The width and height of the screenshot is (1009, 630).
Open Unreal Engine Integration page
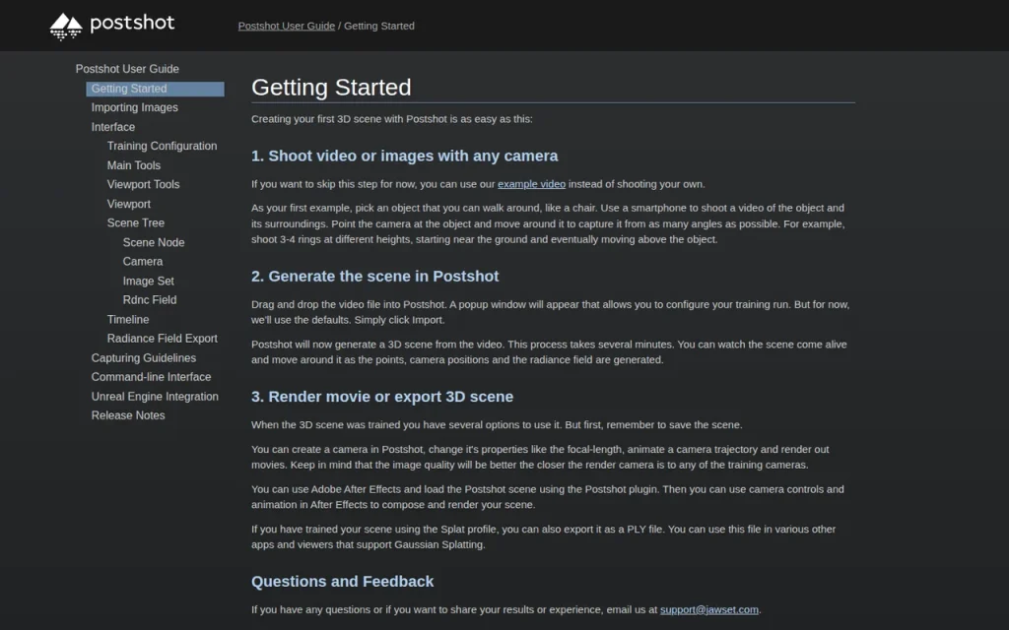coord(155,396)
